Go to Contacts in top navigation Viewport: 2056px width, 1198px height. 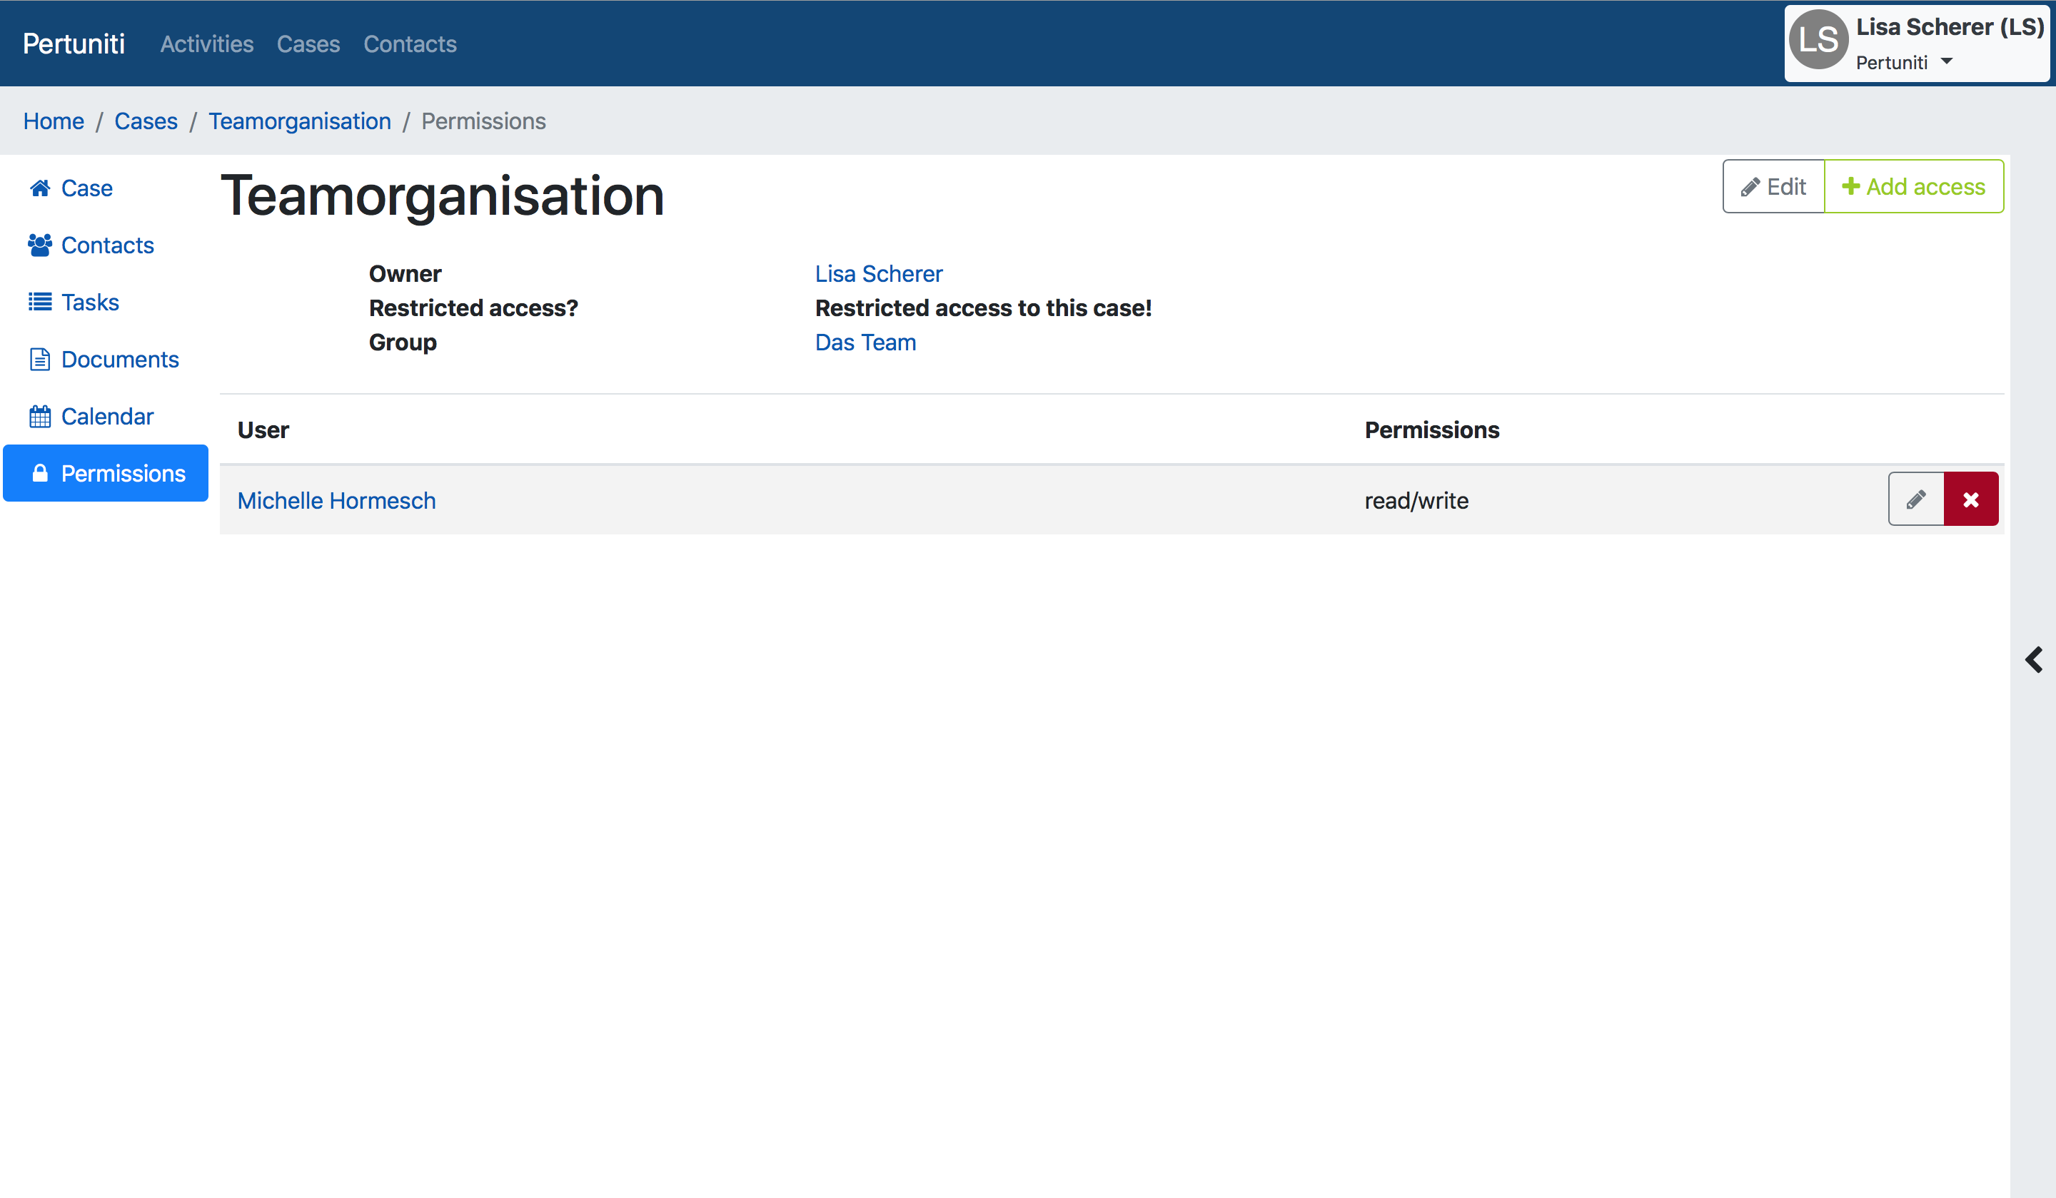tap(410, 44)
